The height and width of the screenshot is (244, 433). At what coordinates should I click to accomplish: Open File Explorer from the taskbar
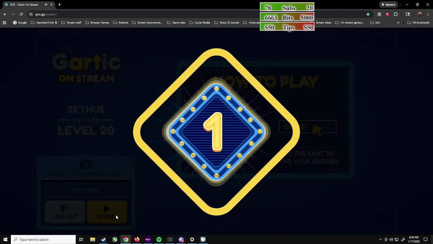[92, 240]
